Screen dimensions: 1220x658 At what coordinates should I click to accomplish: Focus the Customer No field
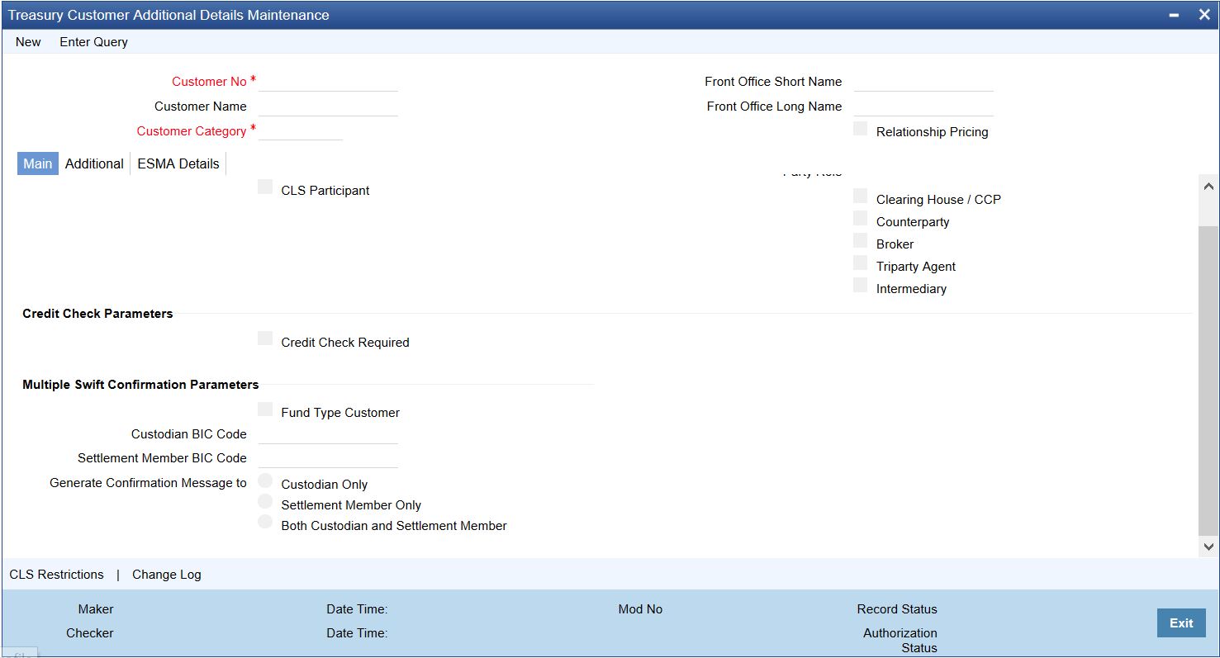point(328,82)
